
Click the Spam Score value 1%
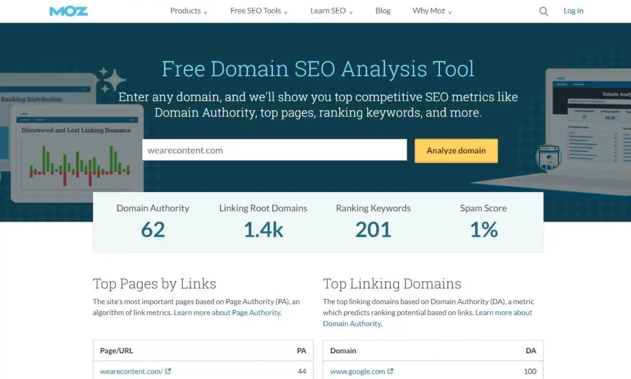[x=484, y=230]
